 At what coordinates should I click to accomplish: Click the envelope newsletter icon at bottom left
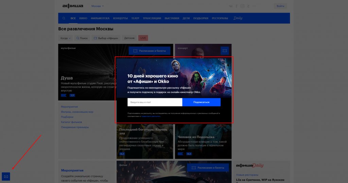click(6, 177)
